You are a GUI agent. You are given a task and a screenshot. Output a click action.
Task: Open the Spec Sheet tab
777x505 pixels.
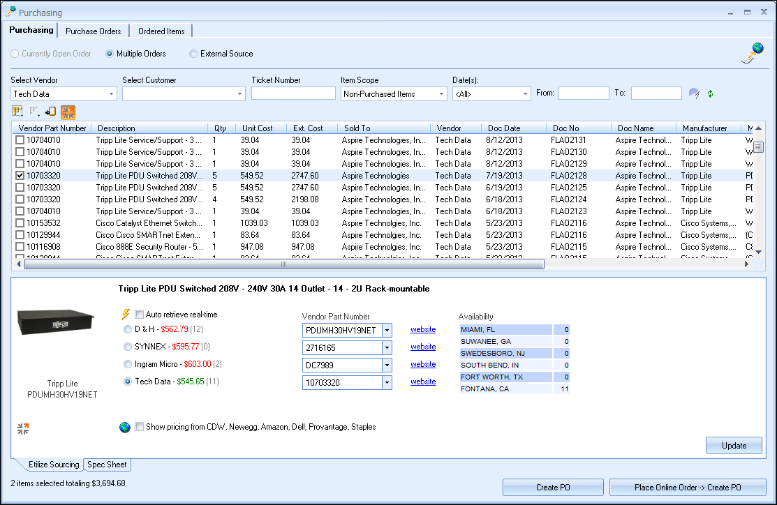point(107,465)
